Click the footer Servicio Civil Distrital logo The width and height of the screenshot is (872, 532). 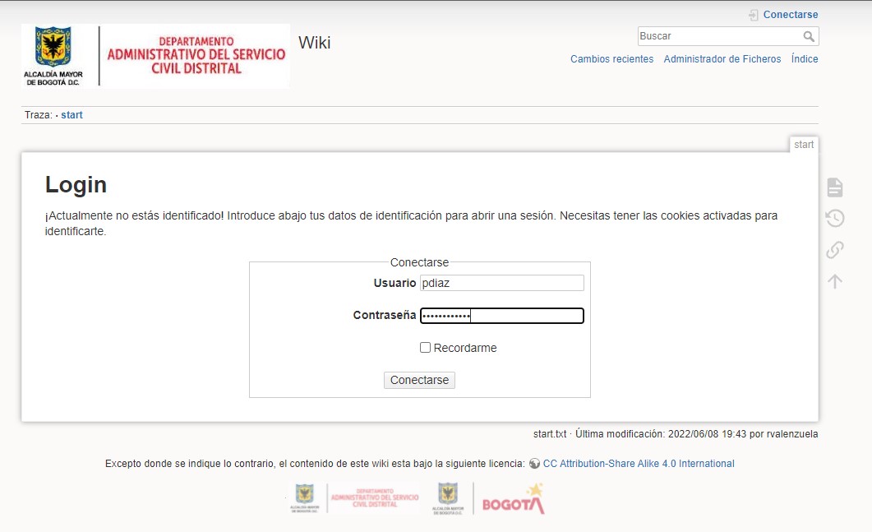point(374,498)
